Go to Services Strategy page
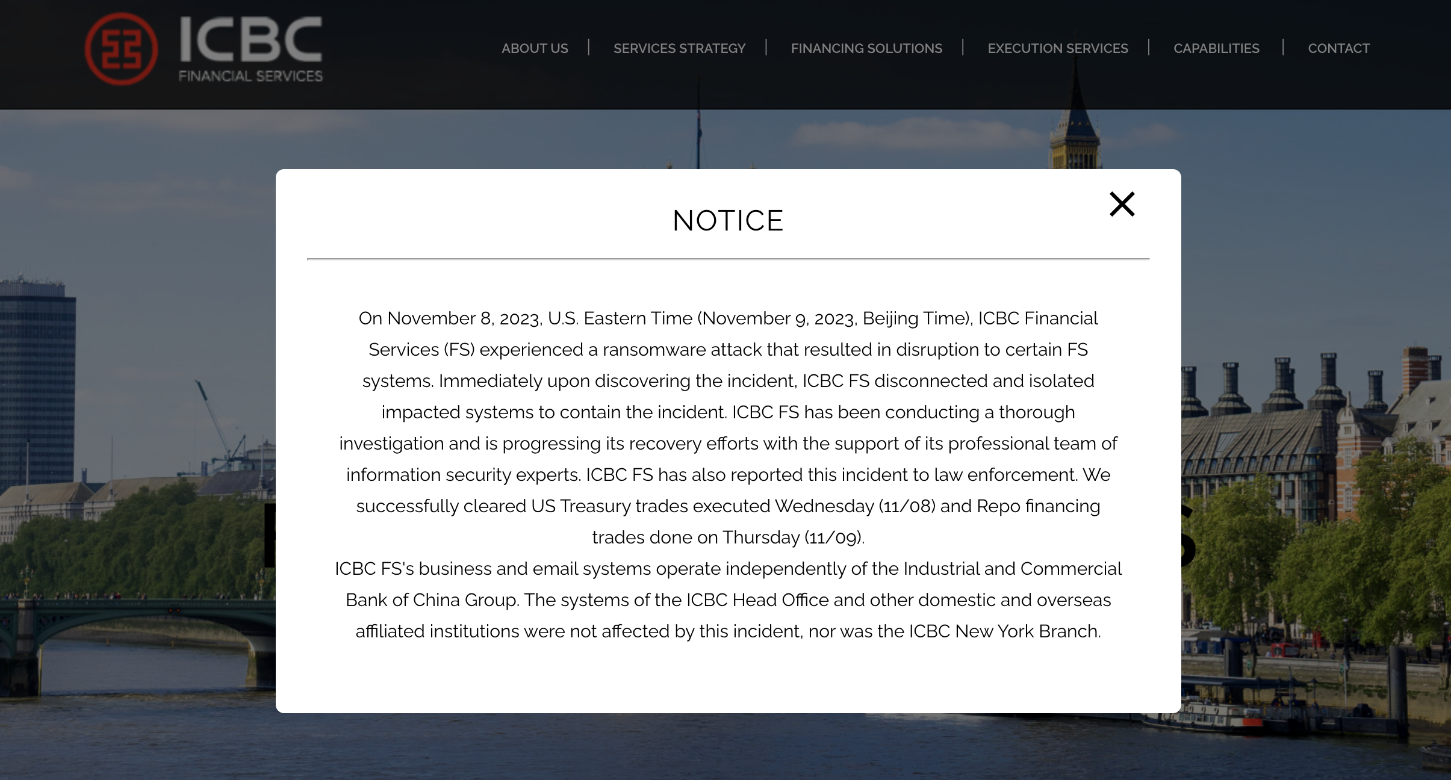This screenshot has height=780, width=1451. (x=679, y=48)
